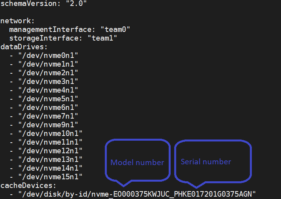The height and width of the screenshot is (199, 281).
Task: Click the storageInterface "team1" value
Action: pos(102,38)
